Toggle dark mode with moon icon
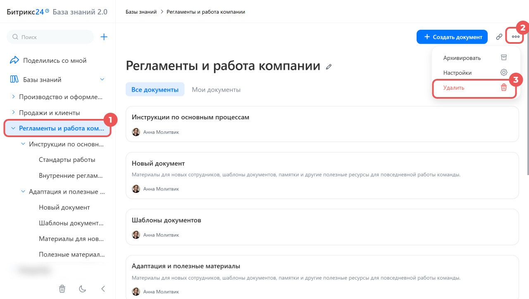The image size is (529, 299). tap(83, 289)
